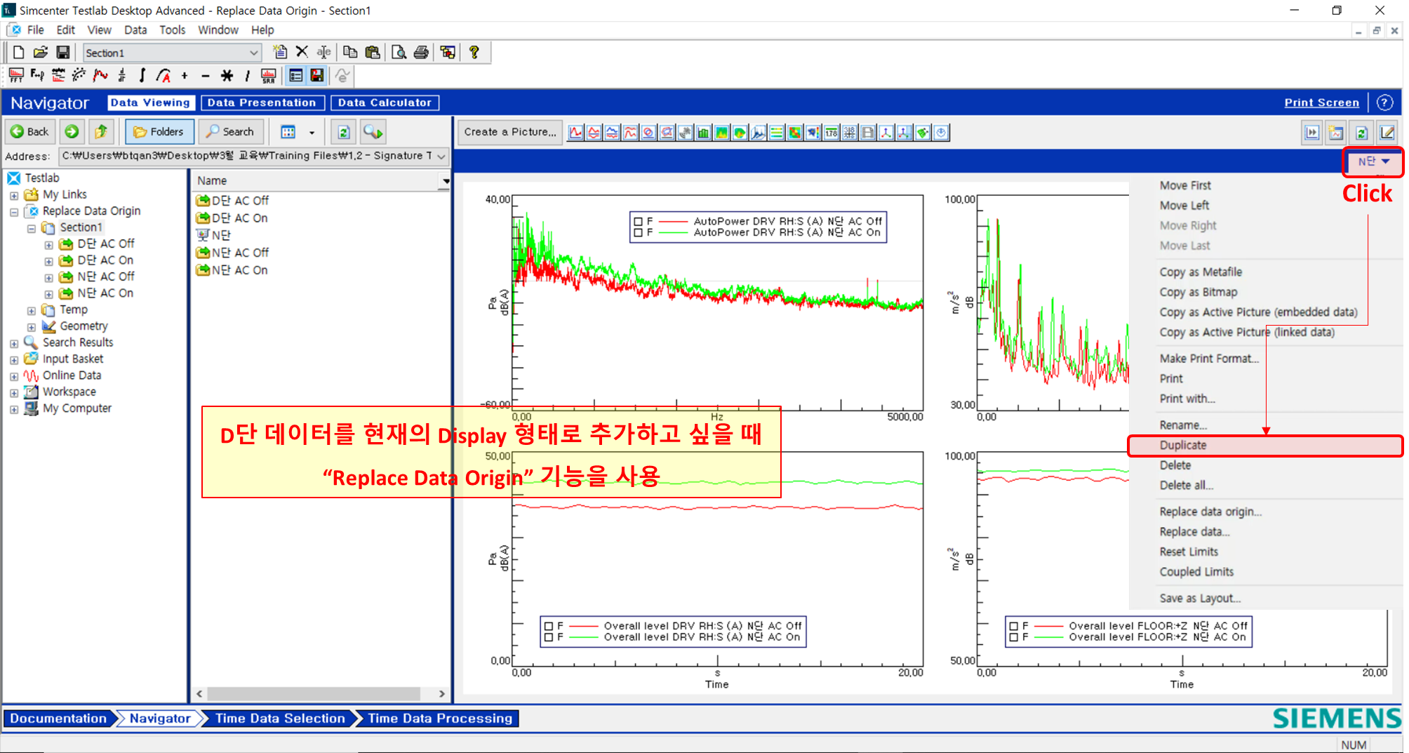Go to the Time Data Selection workflow step

tap(279, 719)
